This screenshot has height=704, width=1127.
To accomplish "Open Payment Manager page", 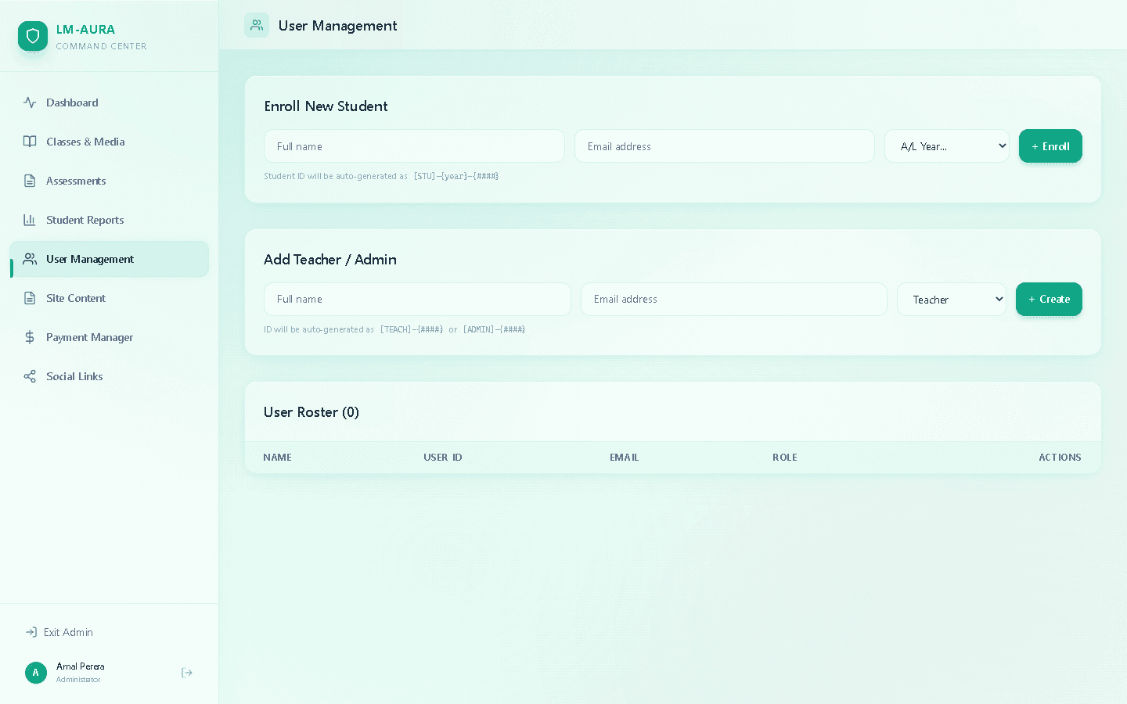I will pyautogui.click(x=109, y=337).
